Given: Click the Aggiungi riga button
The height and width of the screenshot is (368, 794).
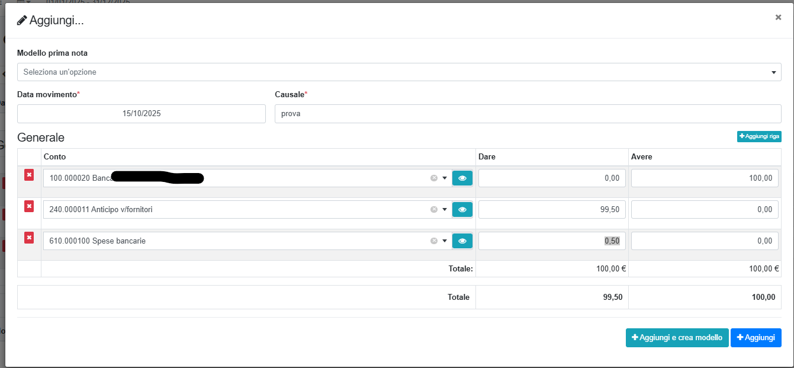Looking at the screenshot, I should [759, 136].
